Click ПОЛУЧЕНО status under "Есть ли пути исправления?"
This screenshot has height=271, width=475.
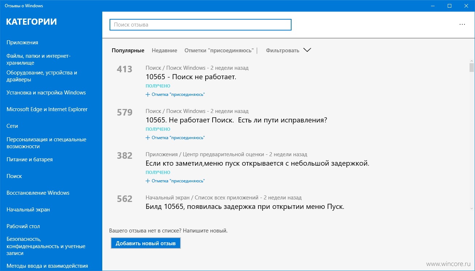pos(158,129)
